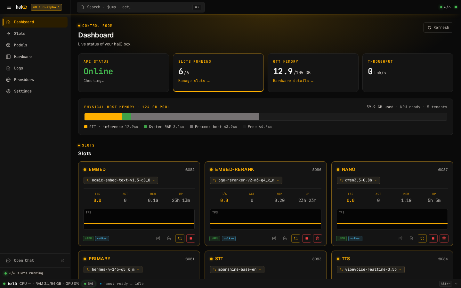Open the moonshine-base-en model dropdown

(x=237, y=269)
